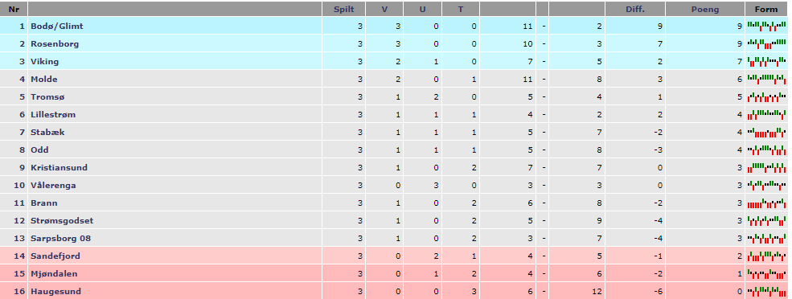
Task: Click Molde's form chart
Action: [x=767, y=79]
